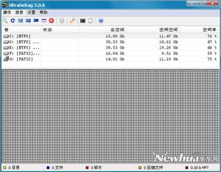This screenshot has height=172, width=221.
Task: Select the D: [NTFS] volume row
Action: click(x=110, y=42)
